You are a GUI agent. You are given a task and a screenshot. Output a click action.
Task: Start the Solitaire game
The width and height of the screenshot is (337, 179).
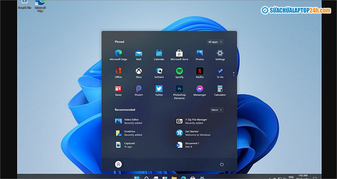[159, 73]
